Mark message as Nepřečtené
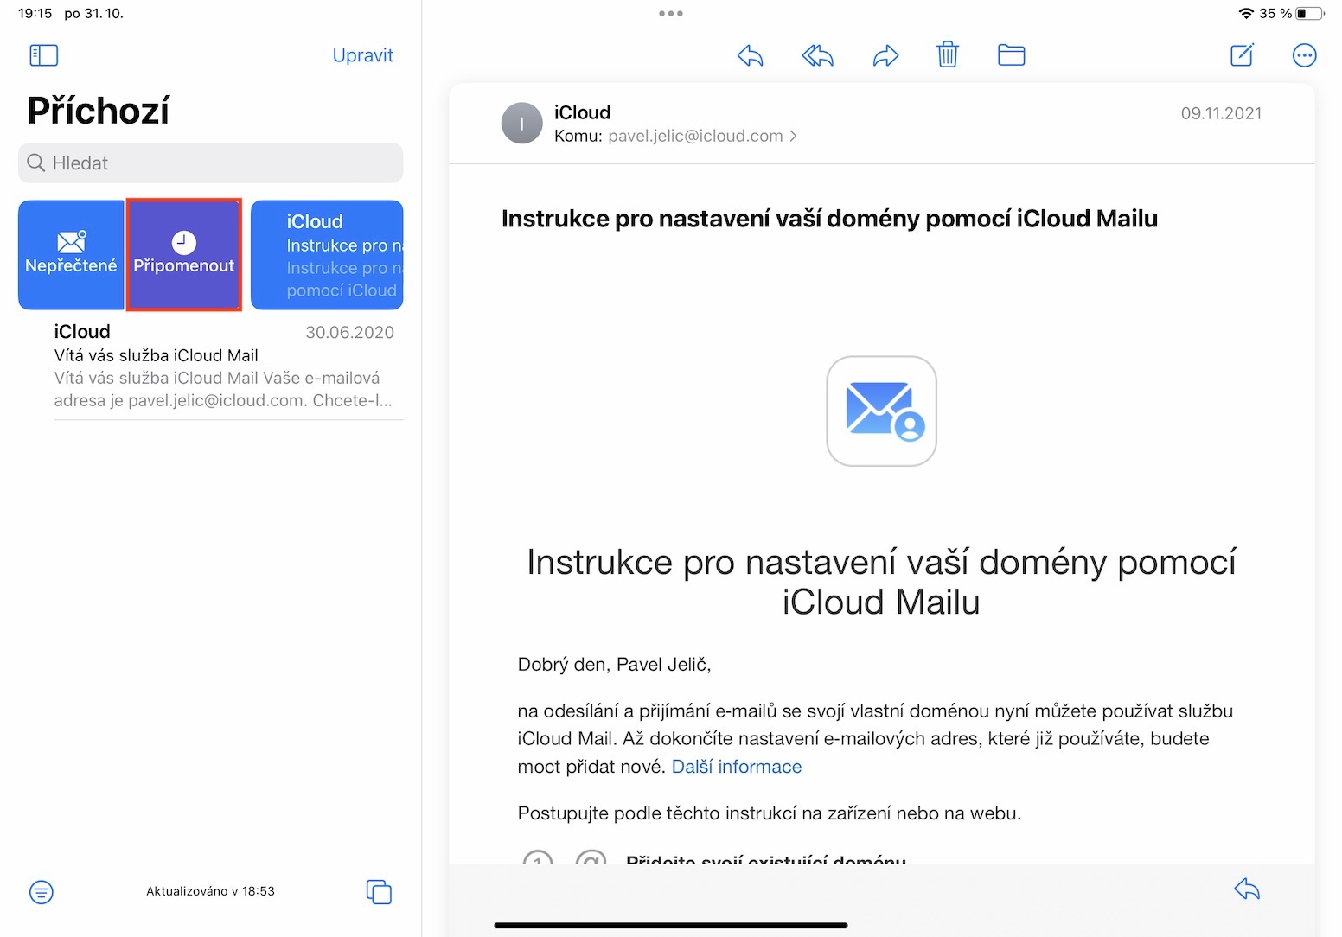1342x937 pixels. (x=71, y=255)
